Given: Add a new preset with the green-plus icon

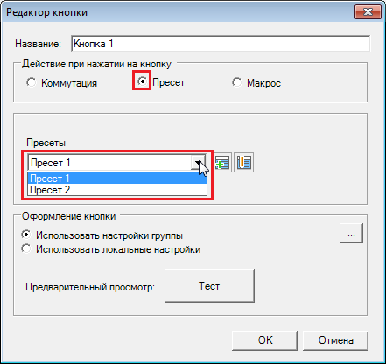Looking at the screenshot, I should coord(223,163).
